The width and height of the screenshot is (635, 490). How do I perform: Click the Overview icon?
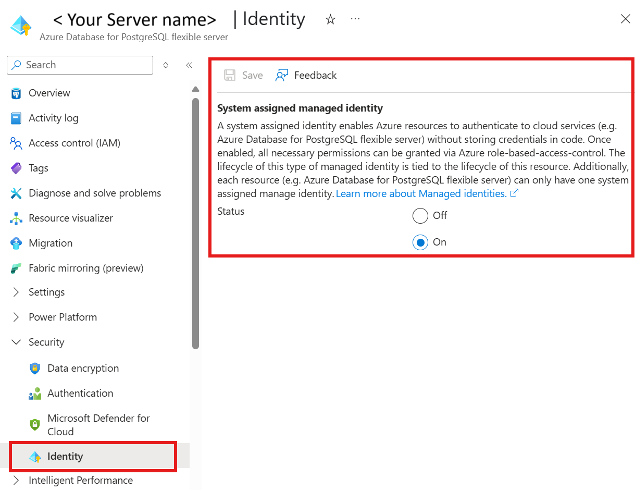(x=16, y=93)
